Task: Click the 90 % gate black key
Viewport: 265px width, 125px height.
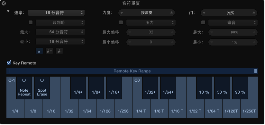Action: (x=240, y=88)
